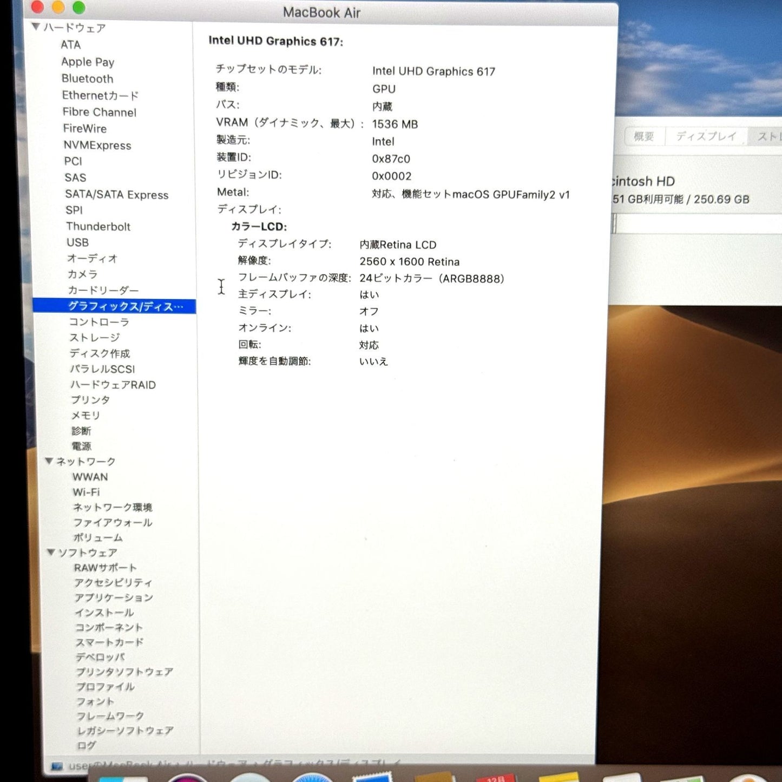Switch to 概要 tab in background window
The height and width of the screenshot is (782, 782).
click(643, 136)
